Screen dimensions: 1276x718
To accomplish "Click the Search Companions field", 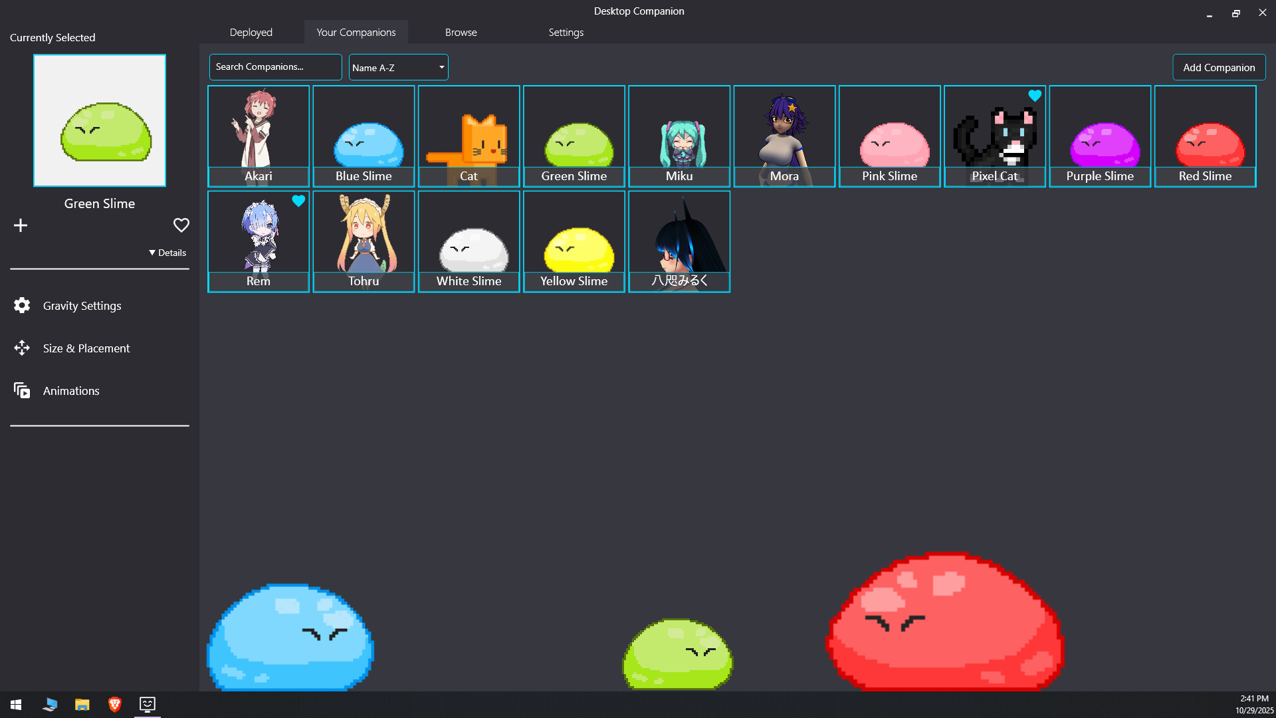I will (x=274, y=66).
